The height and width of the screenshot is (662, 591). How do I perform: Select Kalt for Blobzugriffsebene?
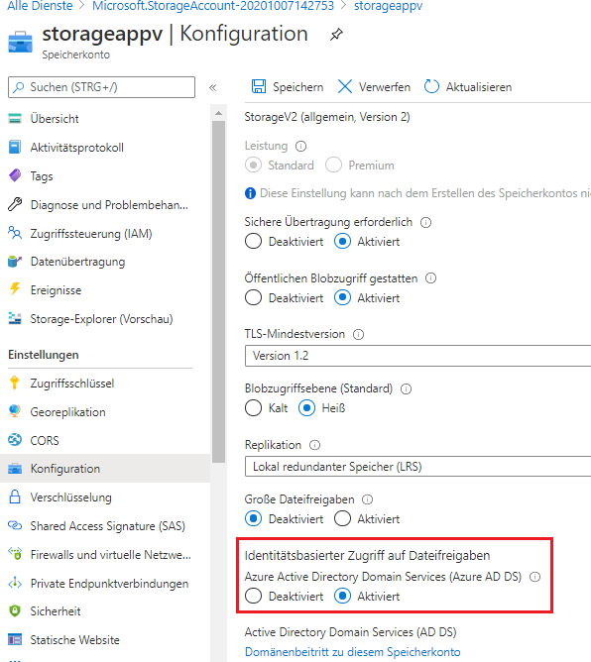pyautogui.click(x=254, y=408)
